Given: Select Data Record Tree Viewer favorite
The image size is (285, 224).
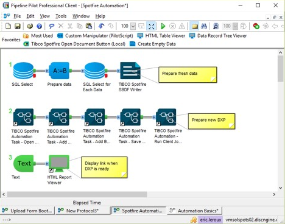Looking at the screenshot, I should [218, 36].
